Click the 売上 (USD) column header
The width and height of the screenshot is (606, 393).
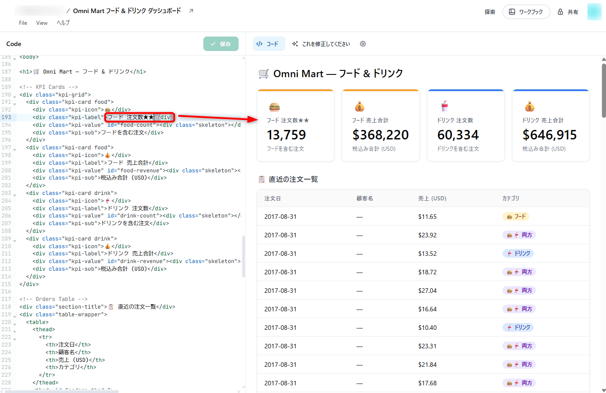[432, 199]
